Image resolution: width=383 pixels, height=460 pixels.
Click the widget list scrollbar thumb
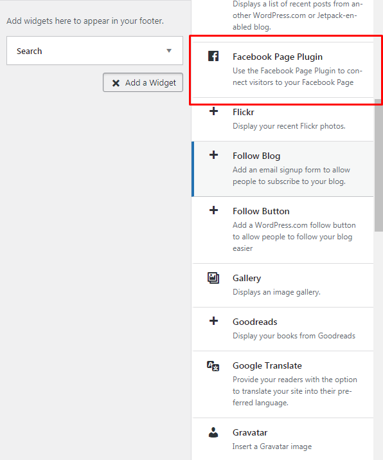(x=379, y=166)
